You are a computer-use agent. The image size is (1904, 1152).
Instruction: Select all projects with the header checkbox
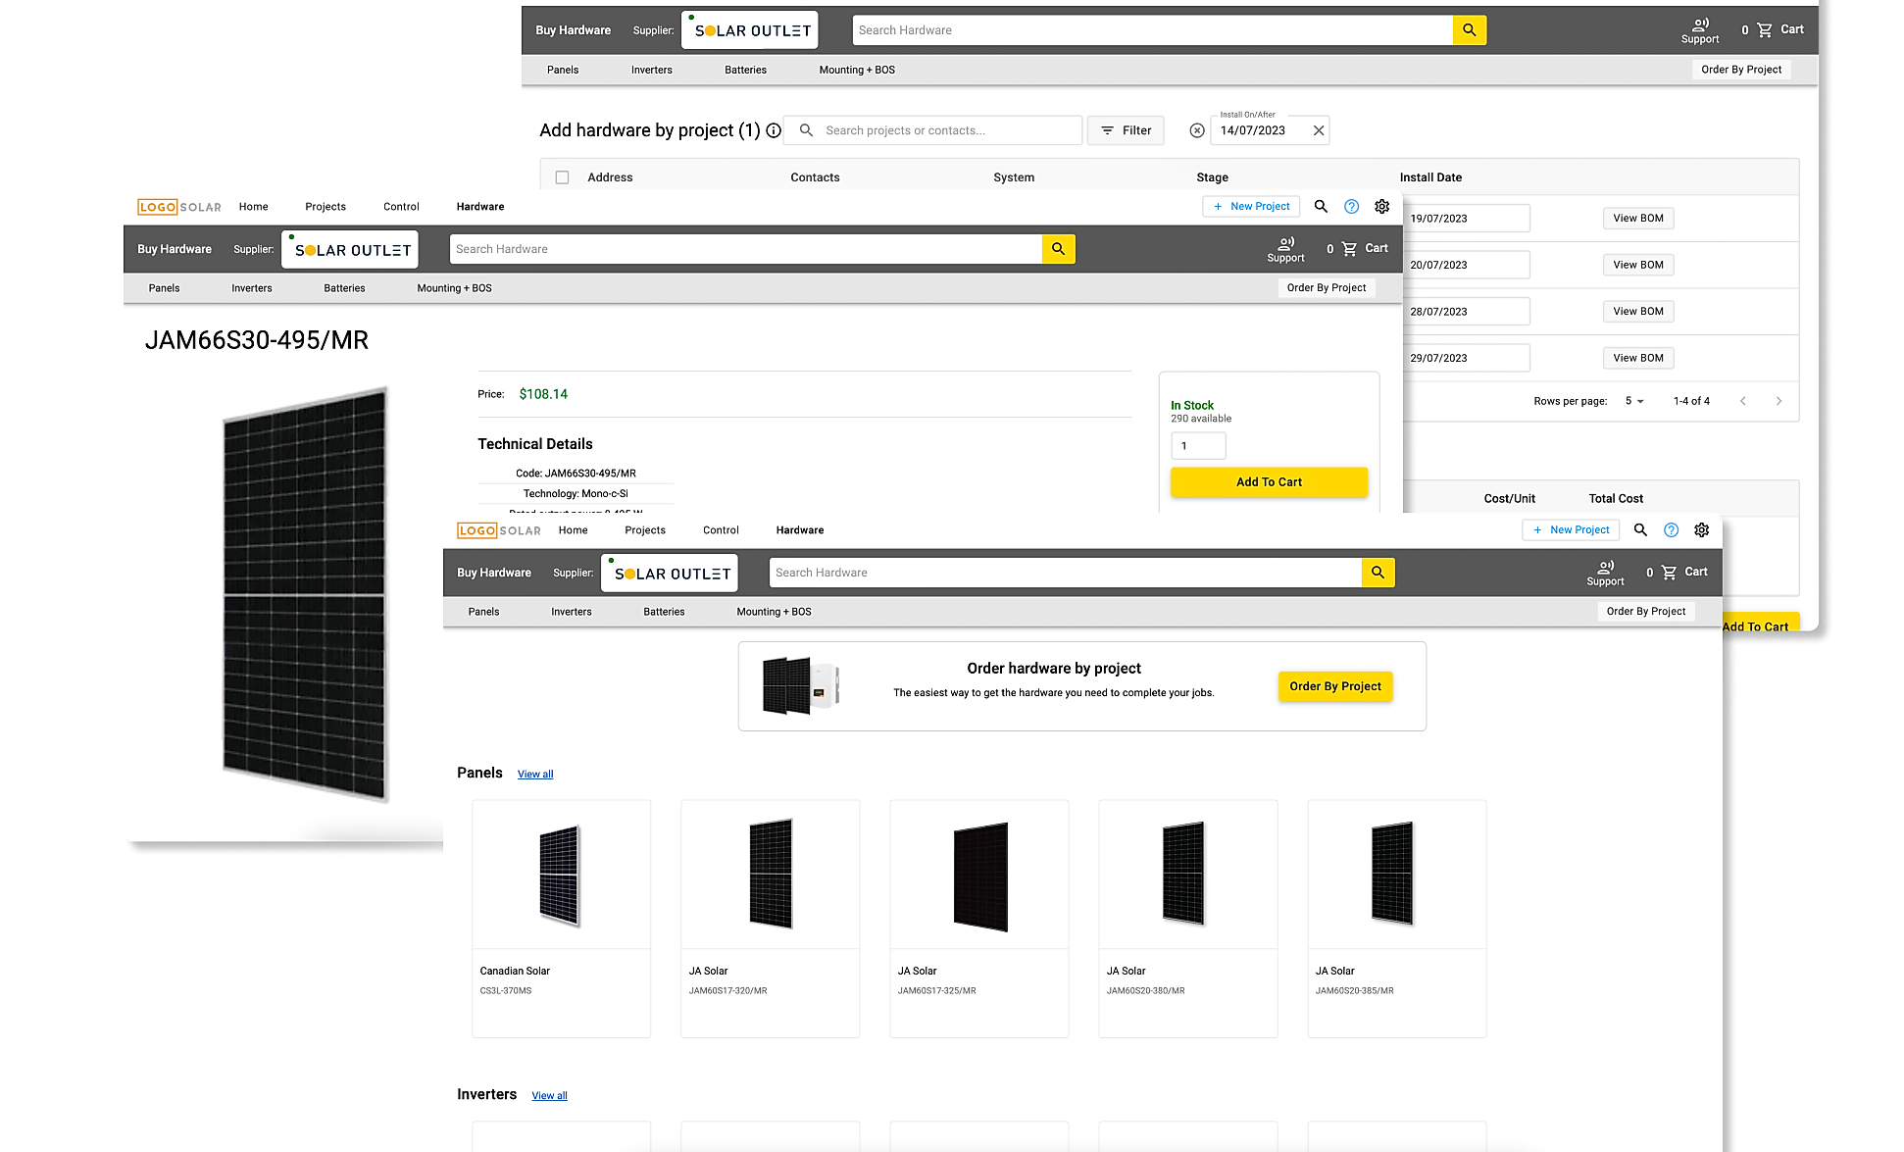[x=562, y=176]
